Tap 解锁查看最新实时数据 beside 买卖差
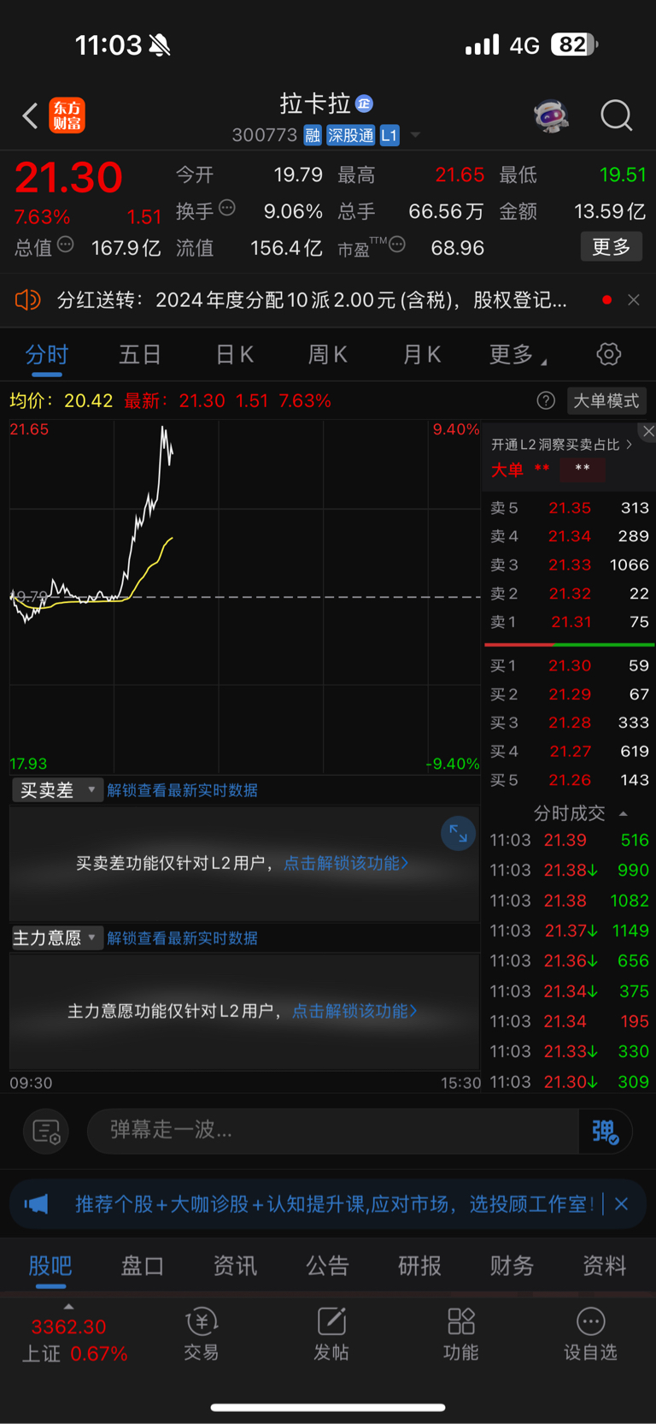 click(182, 790)
